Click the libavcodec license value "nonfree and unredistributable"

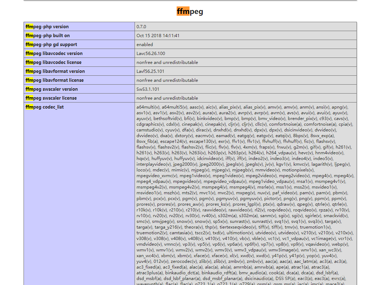coord(167,62)
